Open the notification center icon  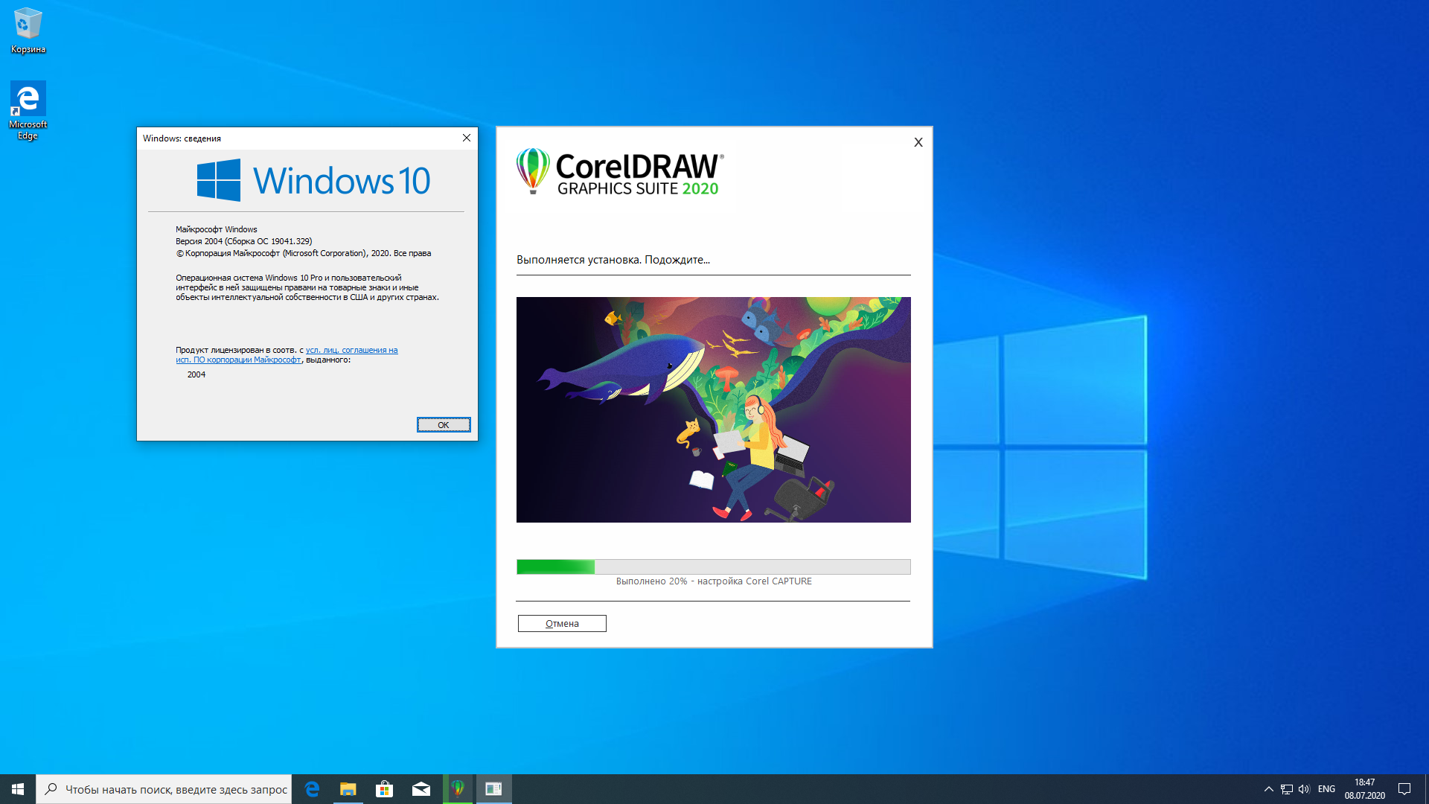(1404, 789)
